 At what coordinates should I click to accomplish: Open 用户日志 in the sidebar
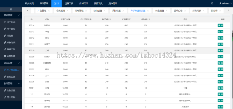pos(11,22)
